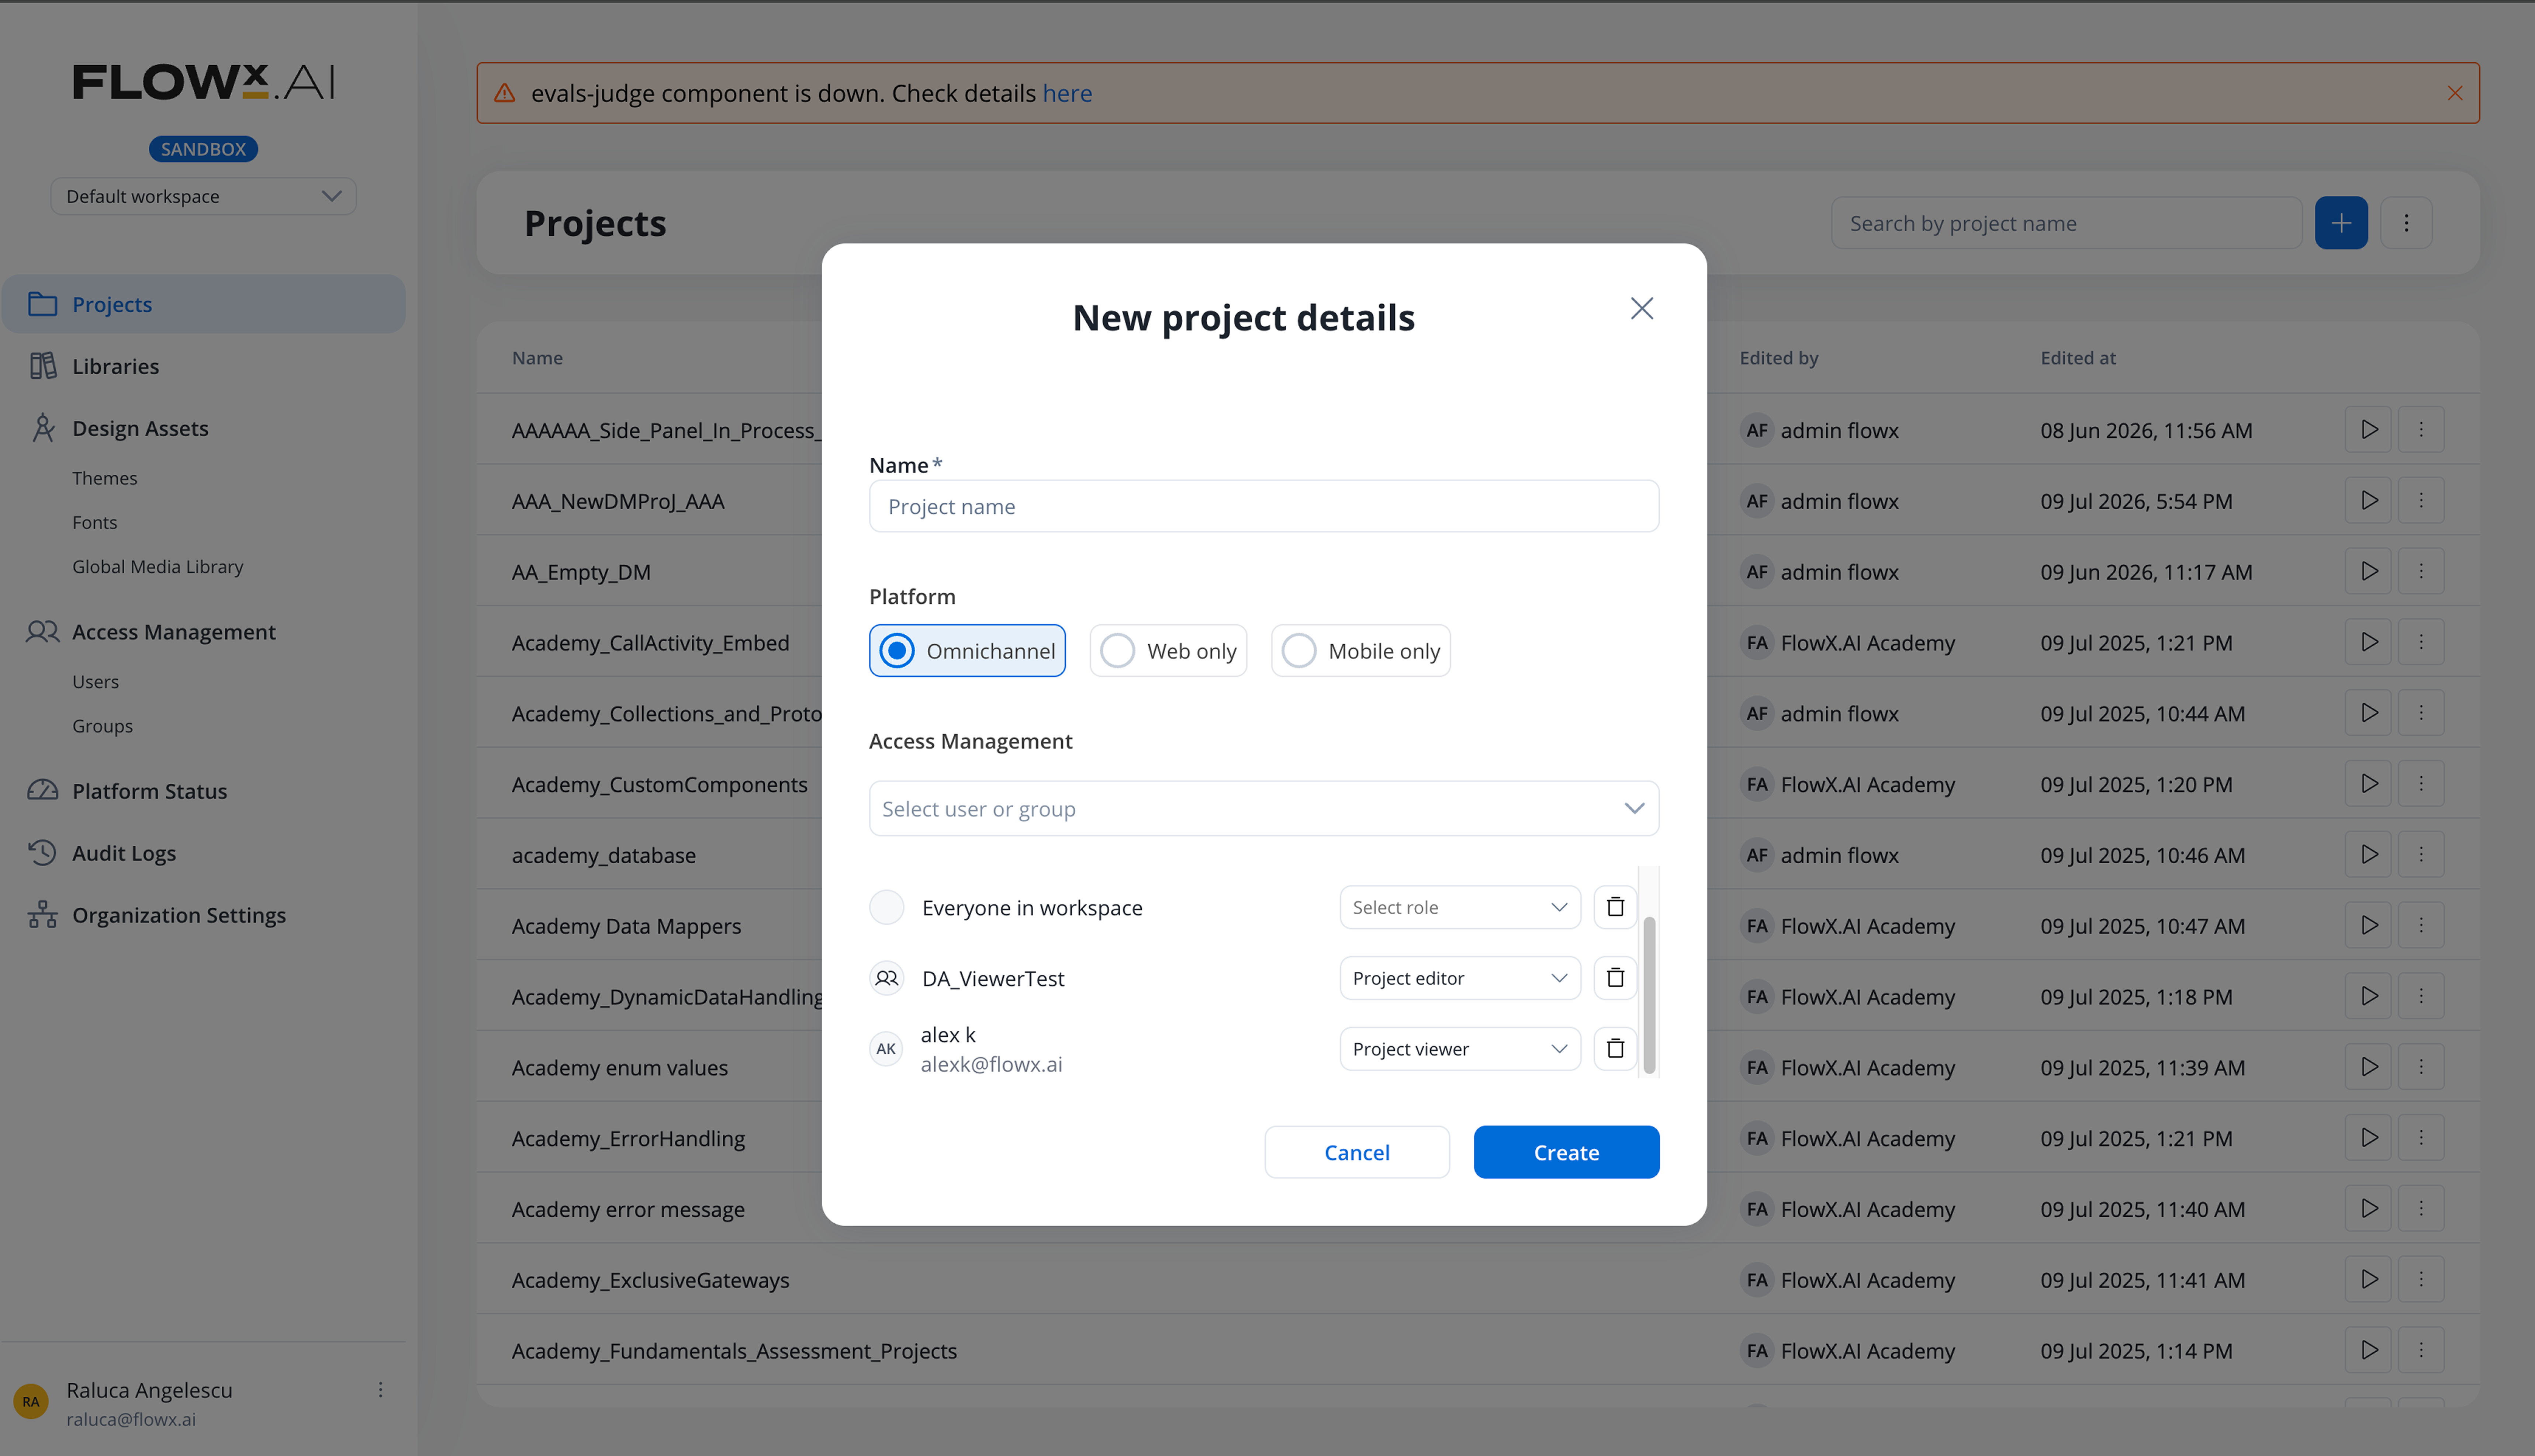Click the FLOWX.AI logo
The height and width of the screenshot is (1456, 2535).
coord(203,82)
